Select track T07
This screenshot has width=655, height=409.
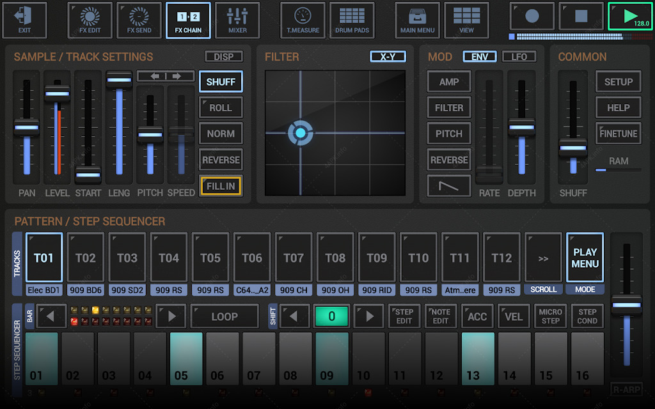click(x=294, y=258)
